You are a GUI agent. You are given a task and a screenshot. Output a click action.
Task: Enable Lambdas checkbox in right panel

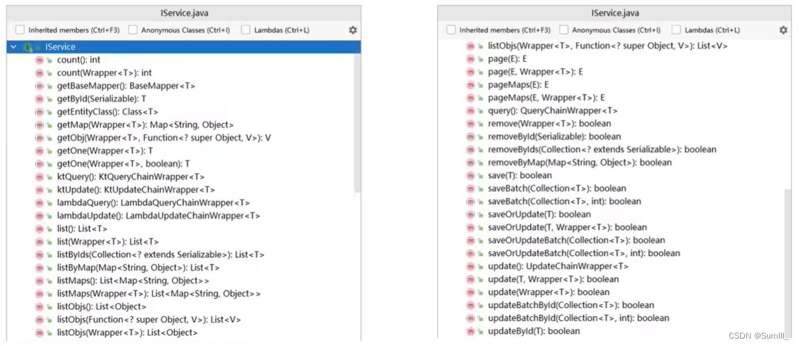pyautogui.click(x=676, y=30)
